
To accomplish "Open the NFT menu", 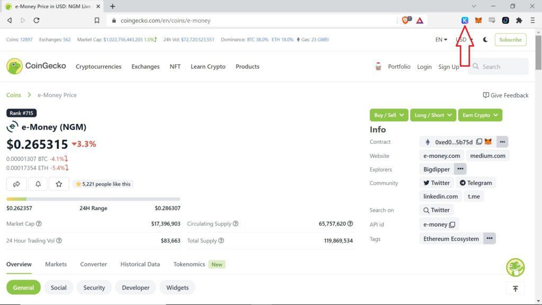I will coord(175,66).
